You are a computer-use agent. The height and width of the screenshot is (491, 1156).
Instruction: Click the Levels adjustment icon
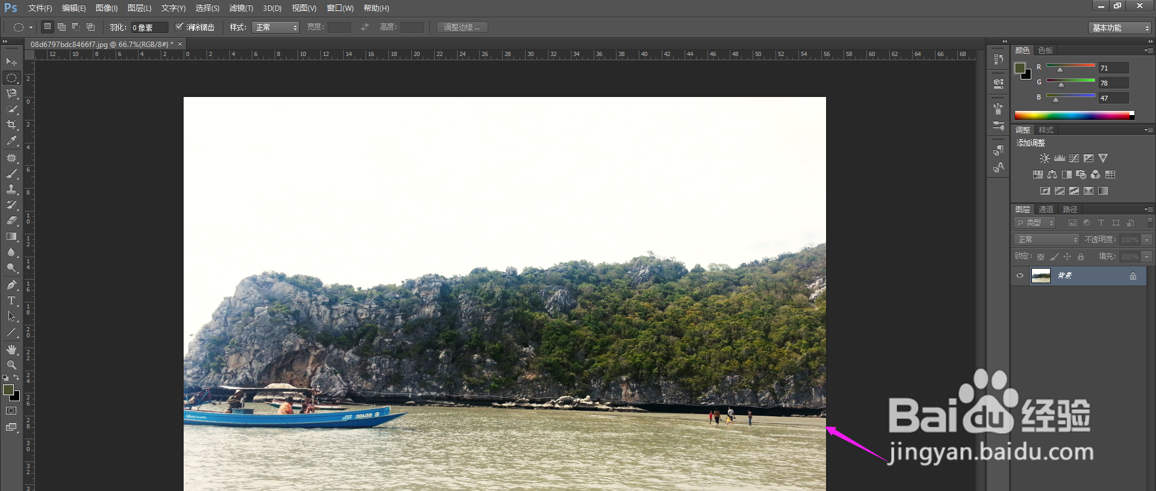click(1060, 158)
